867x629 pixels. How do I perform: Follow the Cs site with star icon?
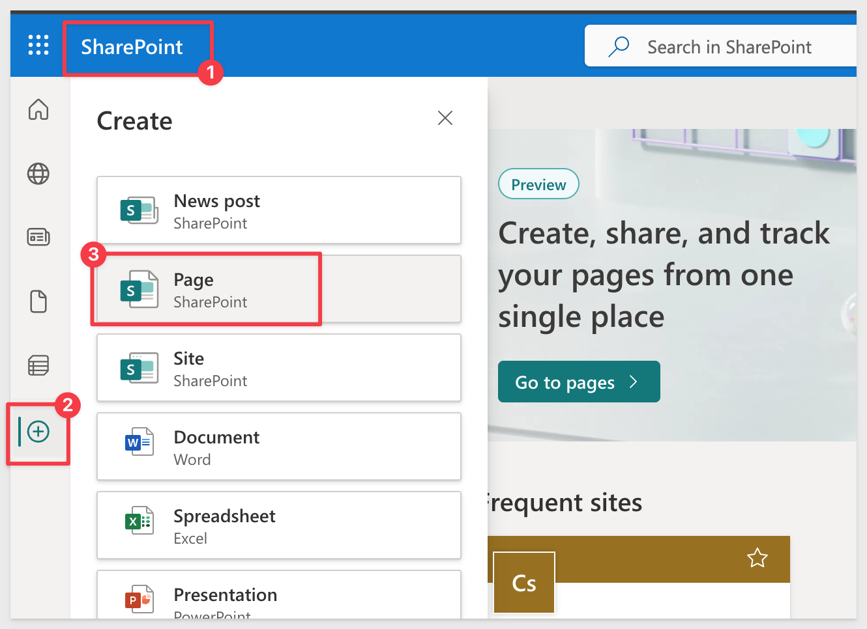coord(757,558)
